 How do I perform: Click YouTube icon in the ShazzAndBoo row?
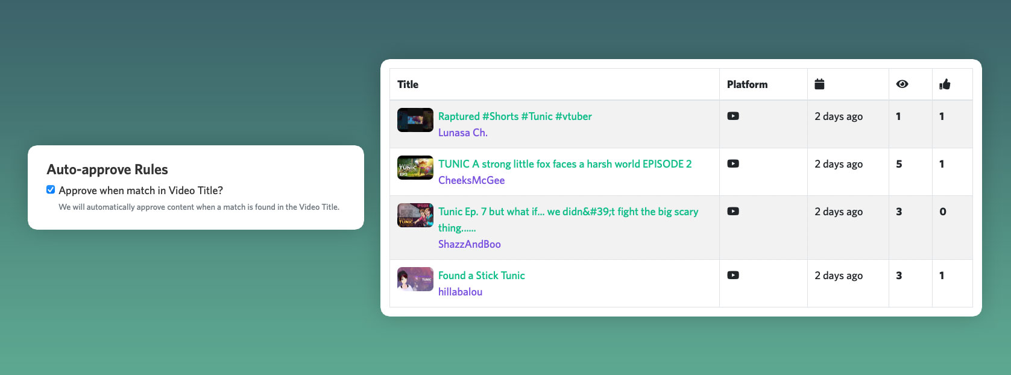[733, 212]
